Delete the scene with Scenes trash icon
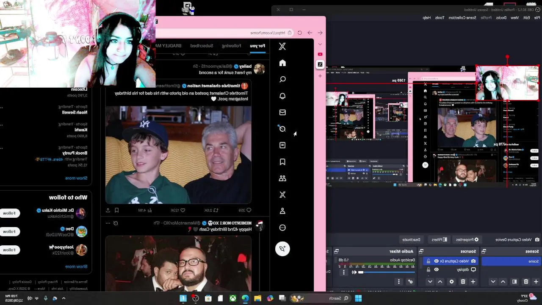542x305 pixels. pos(526,282)
